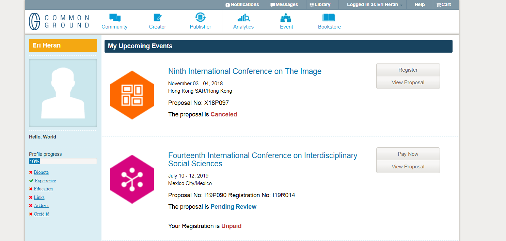Open Notifications in the top bar
This screenshot has height=241, width=506.
tap(242, 5)
